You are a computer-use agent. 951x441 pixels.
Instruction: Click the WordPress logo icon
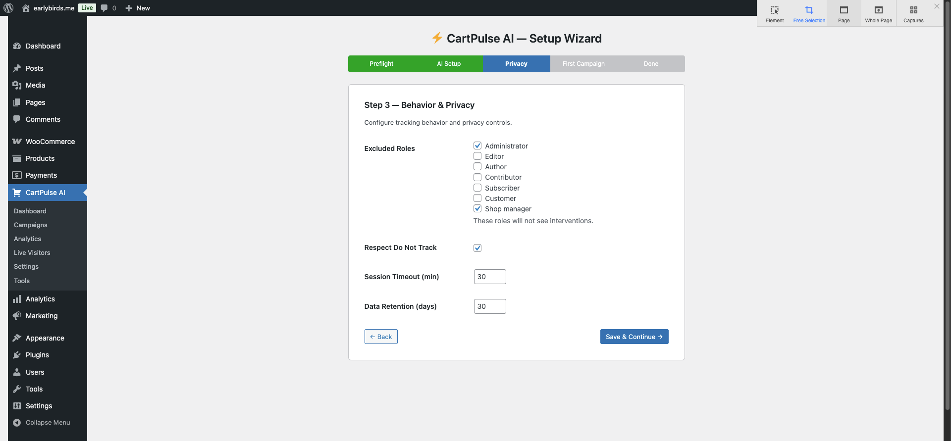pyautogui.click(x=8, y=8)
